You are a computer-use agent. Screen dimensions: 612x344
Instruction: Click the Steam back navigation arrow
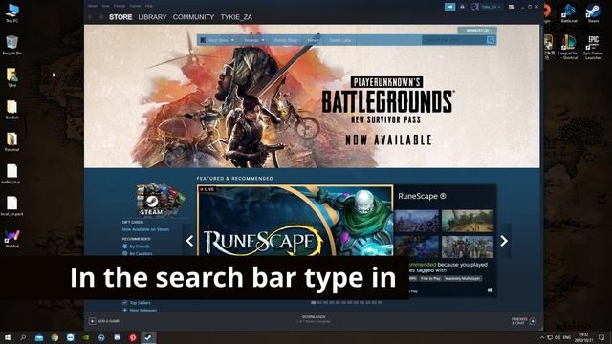pos(91,17)
